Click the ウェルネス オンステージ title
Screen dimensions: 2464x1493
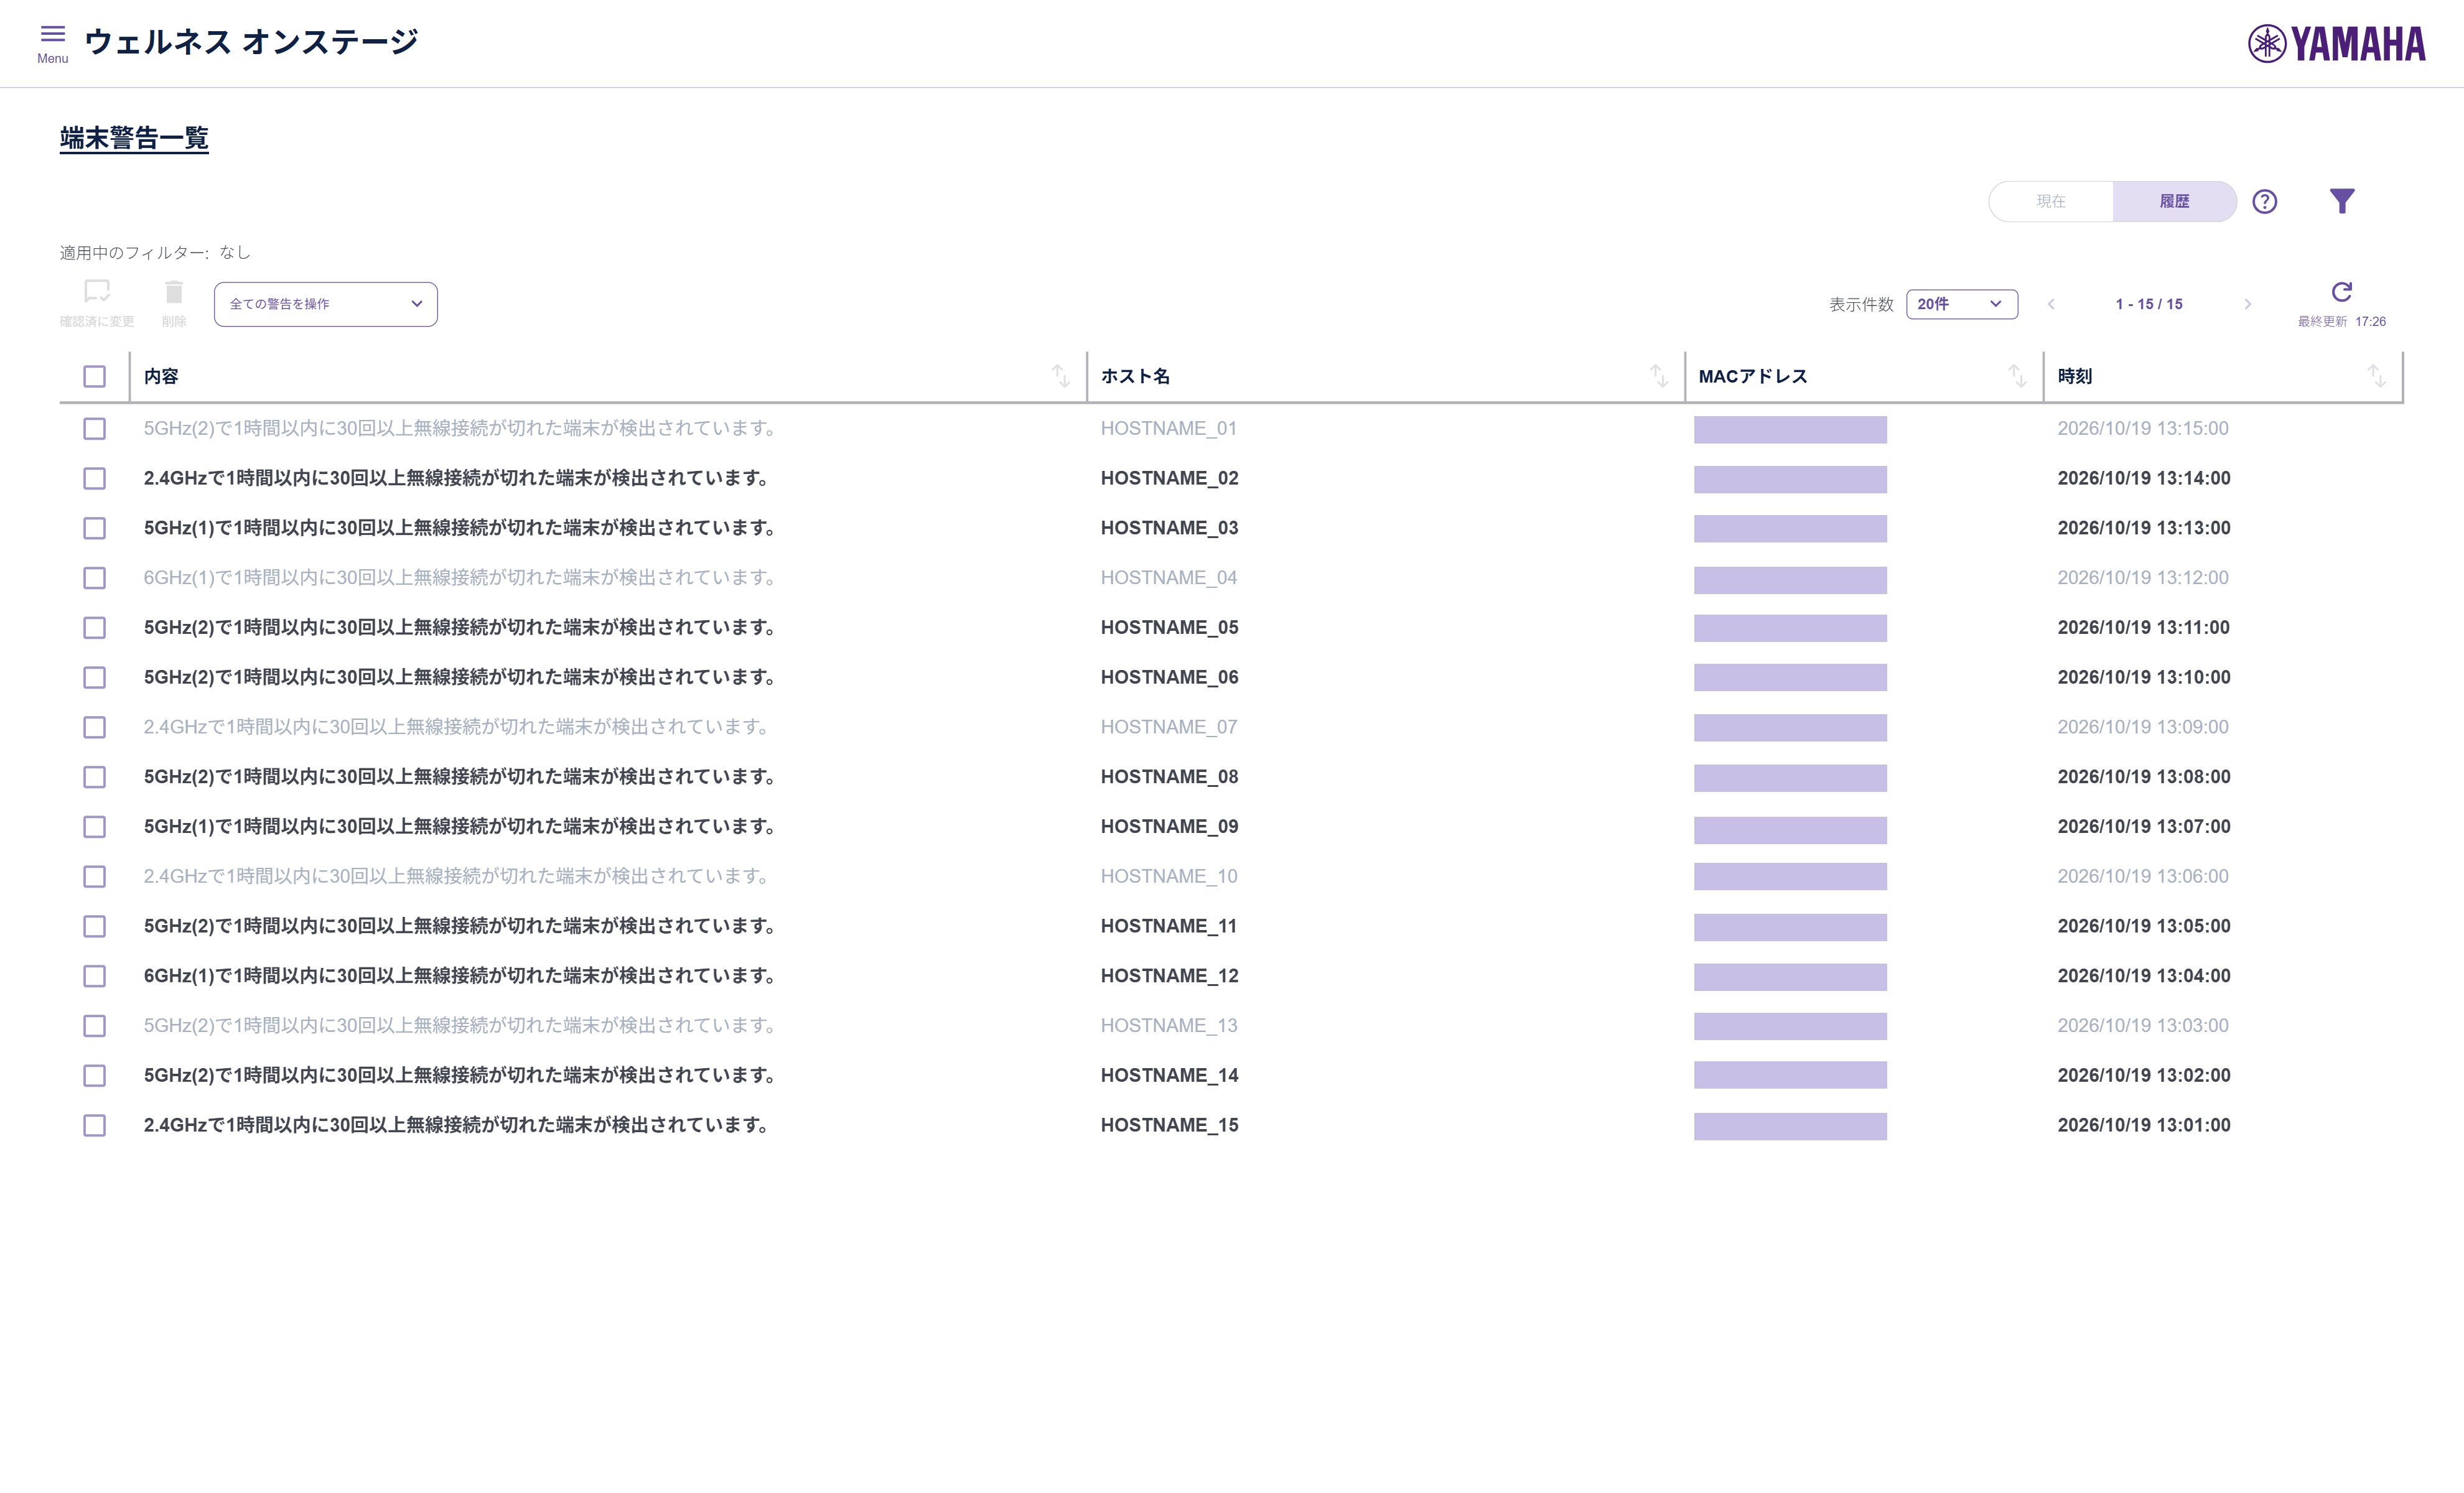(x=251, y=42)
